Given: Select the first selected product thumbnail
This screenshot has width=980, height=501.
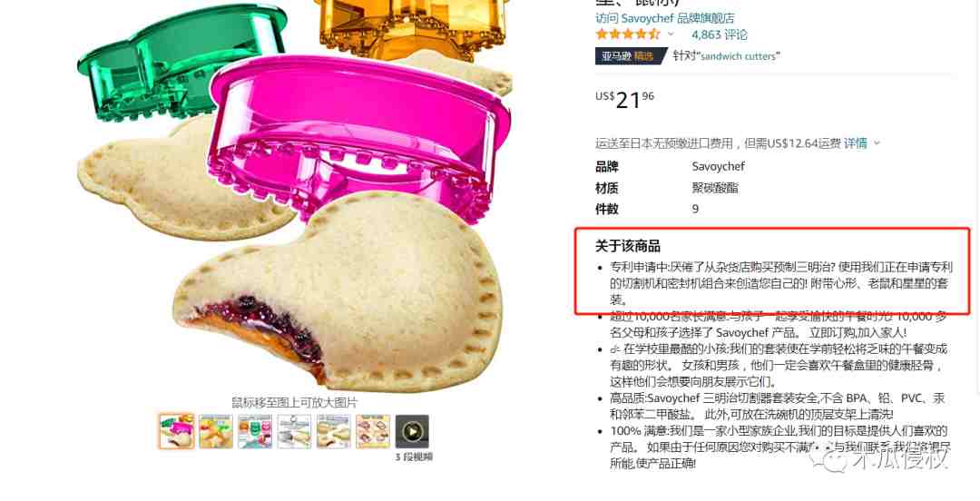Looking at the screenshot, I should 176,432.
